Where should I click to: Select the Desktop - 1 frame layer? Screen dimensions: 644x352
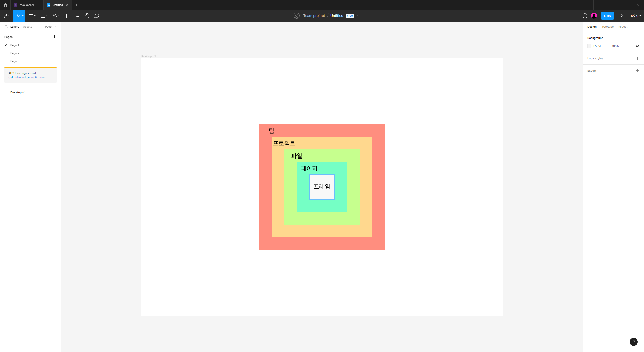click(x=18, y=92)
